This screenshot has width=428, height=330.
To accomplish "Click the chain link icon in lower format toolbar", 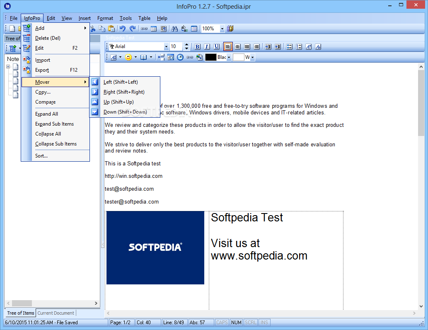I will [x=190, y=57].
